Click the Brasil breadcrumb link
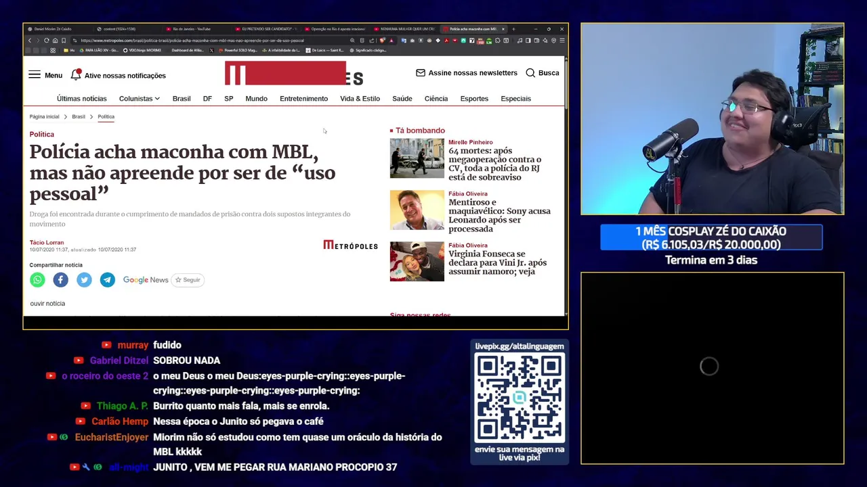 [79, 116]
